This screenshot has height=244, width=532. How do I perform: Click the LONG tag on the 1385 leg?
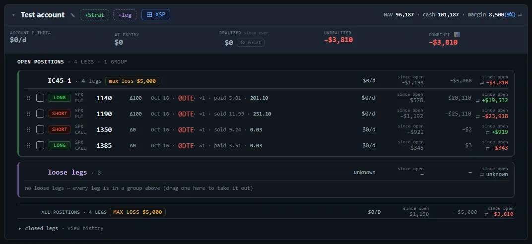point(60,145)
